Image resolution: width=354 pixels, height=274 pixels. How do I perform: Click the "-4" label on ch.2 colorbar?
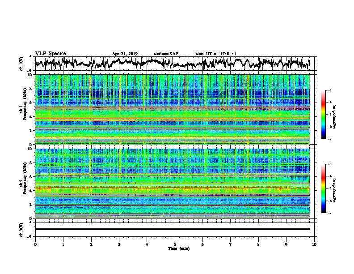point(329,176)
